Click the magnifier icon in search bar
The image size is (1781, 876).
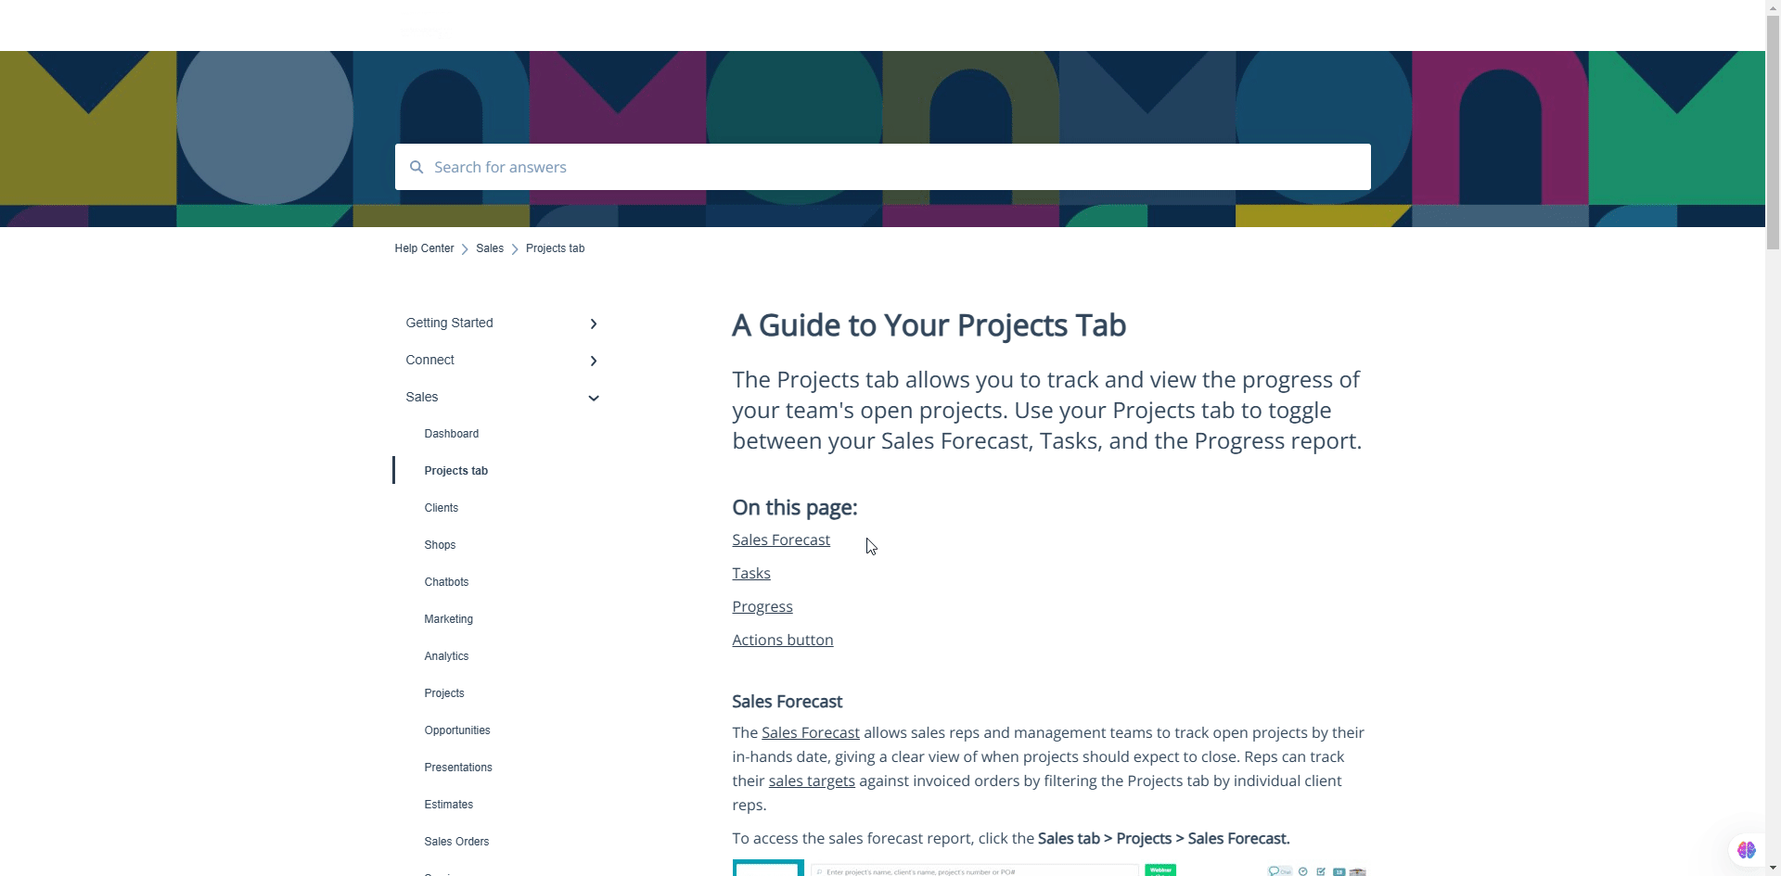[x=416, y=167]
